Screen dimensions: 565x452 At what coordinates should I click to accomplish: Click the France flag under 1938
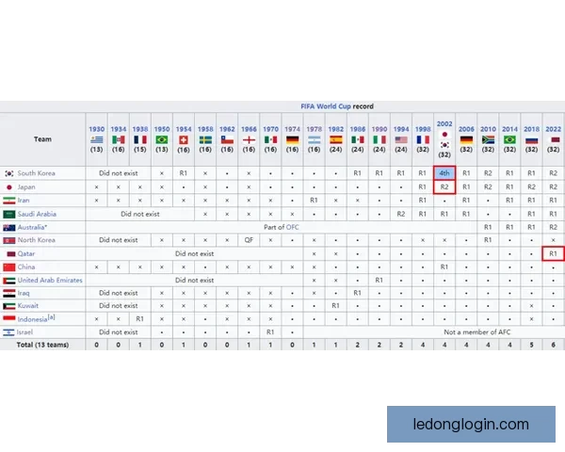(x=139, y=139)
